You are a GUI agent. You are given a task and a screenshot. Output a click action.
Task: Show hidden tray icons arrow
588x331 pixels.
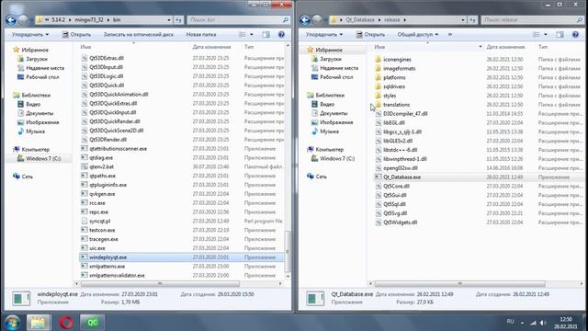[522, 323]
